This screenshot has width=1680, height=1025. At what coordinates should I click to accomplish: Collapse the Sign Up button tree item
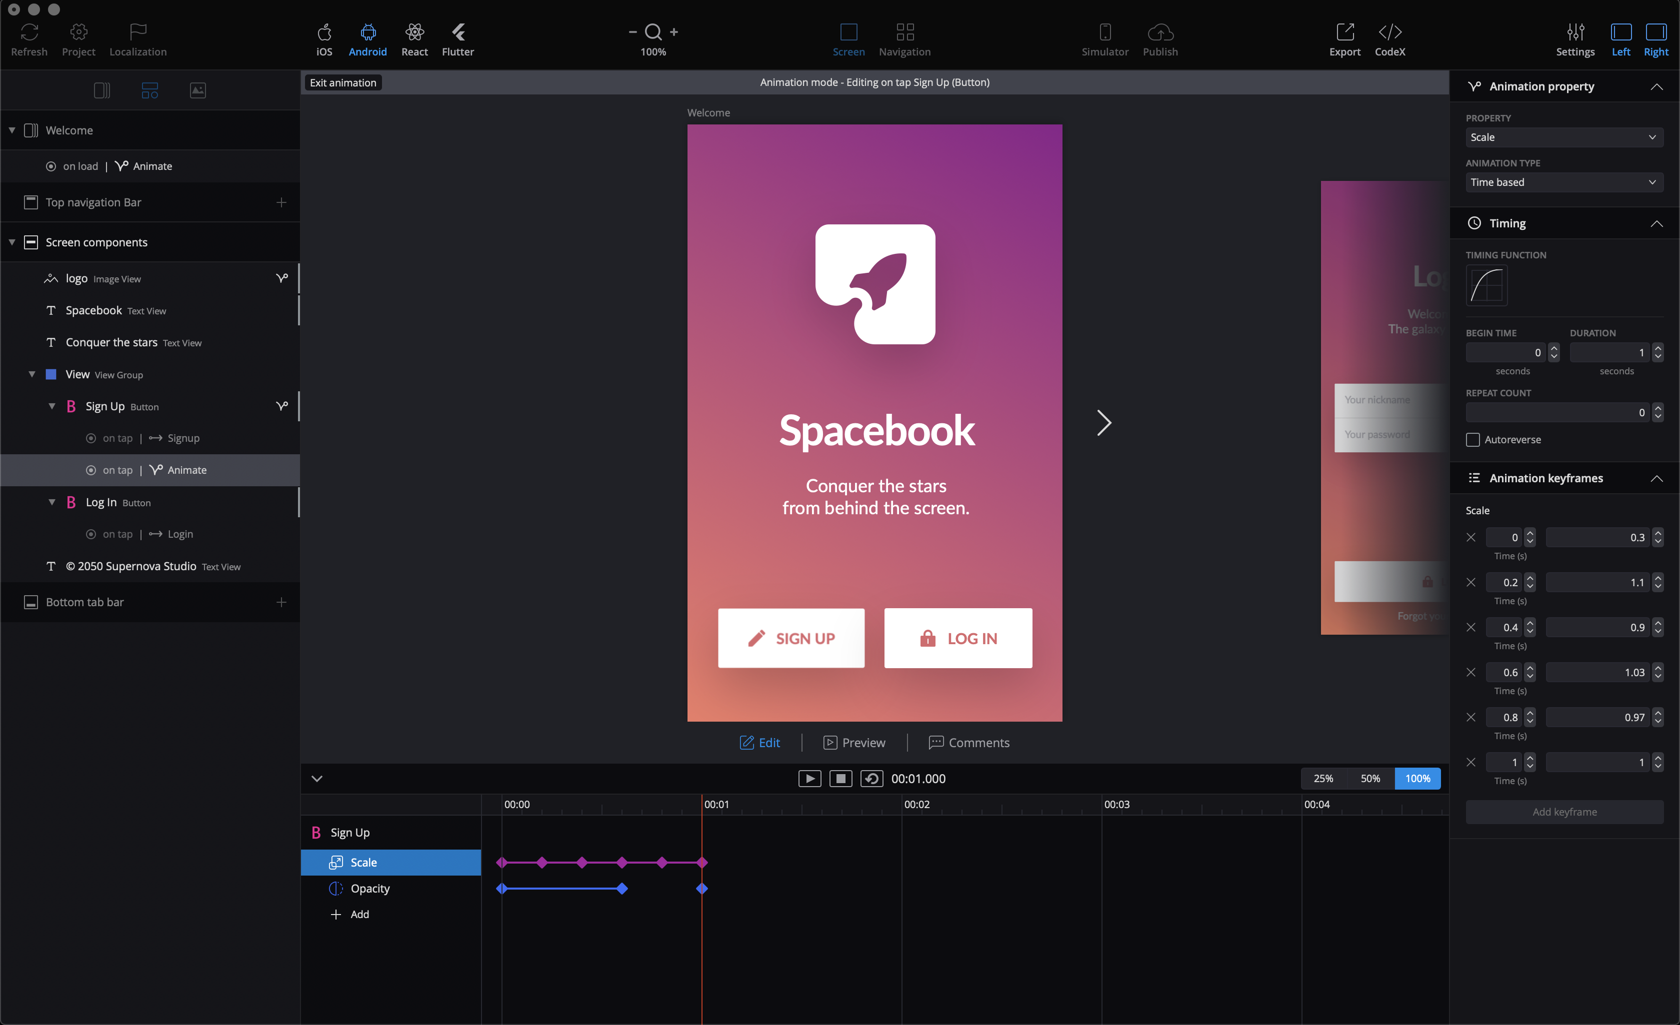tap(52, 406)
